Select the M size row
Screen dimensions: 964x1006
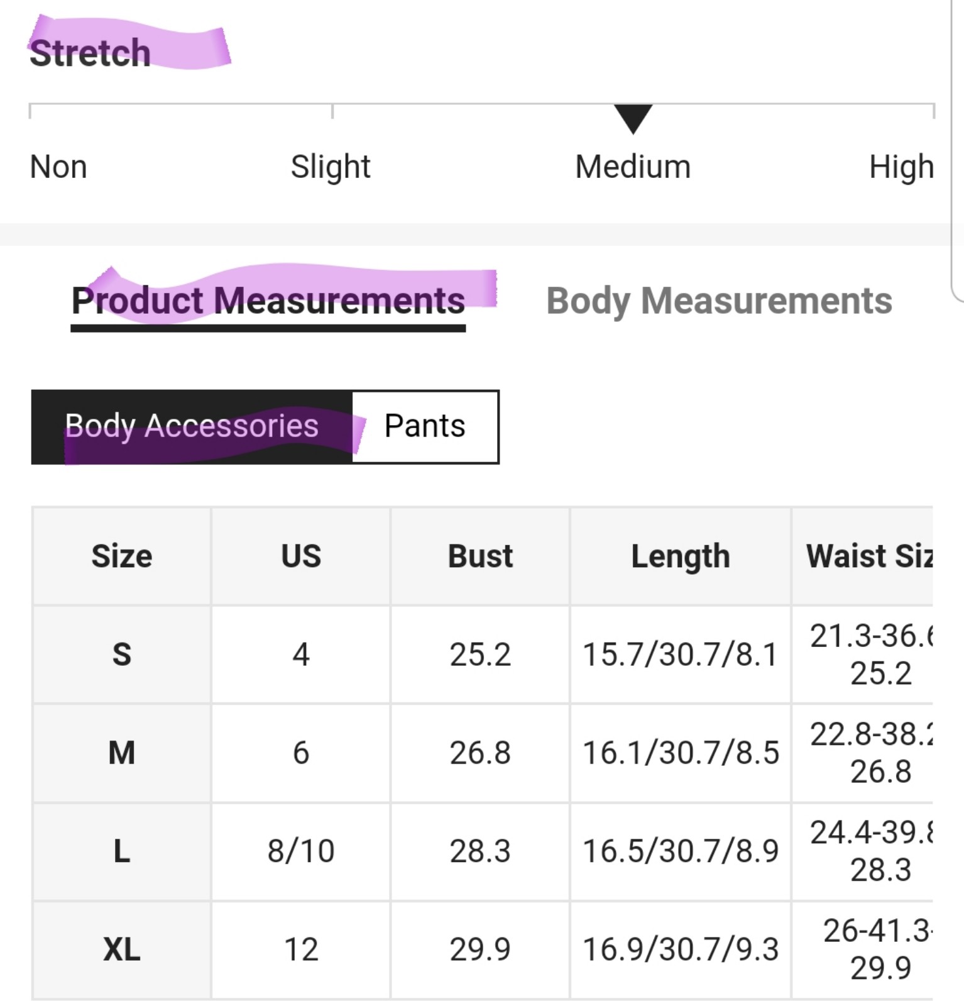coord(483,753)
